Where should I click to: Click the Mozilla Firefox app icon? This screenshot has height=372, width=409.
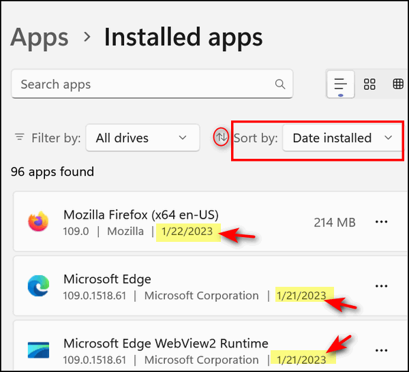tap(39, 221)
